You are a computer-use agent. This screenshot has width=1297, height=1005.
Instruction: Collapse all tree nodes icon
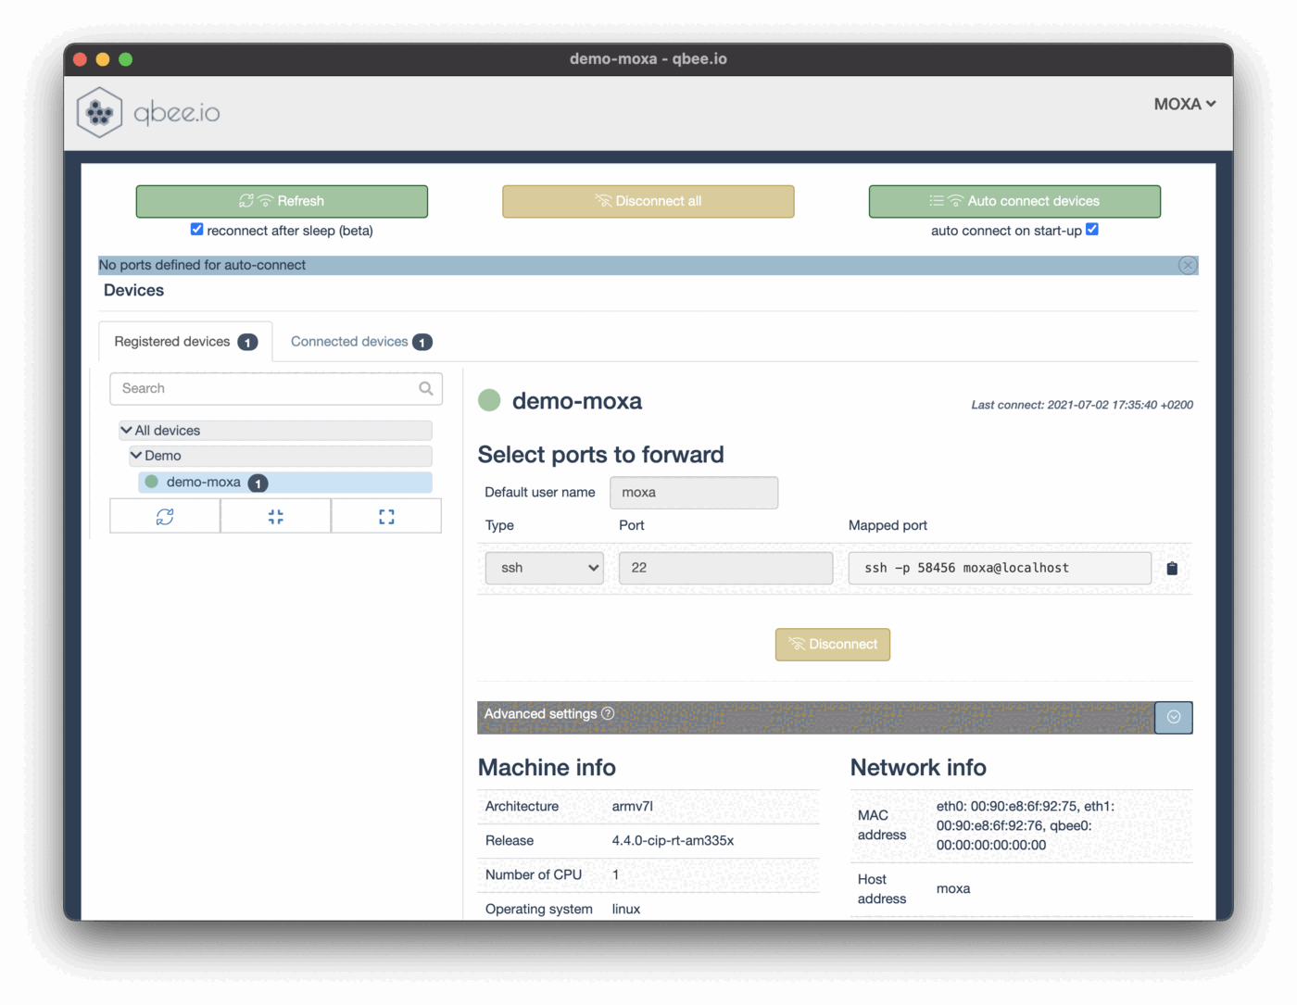[x=275, y=517]
